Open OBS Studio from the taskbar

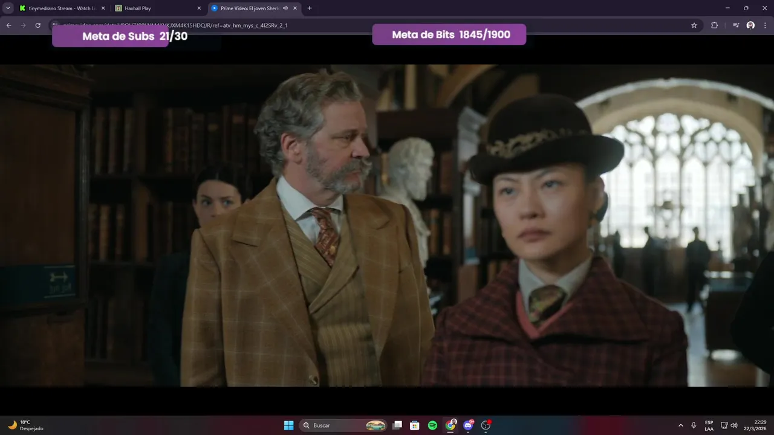[486, 425]
